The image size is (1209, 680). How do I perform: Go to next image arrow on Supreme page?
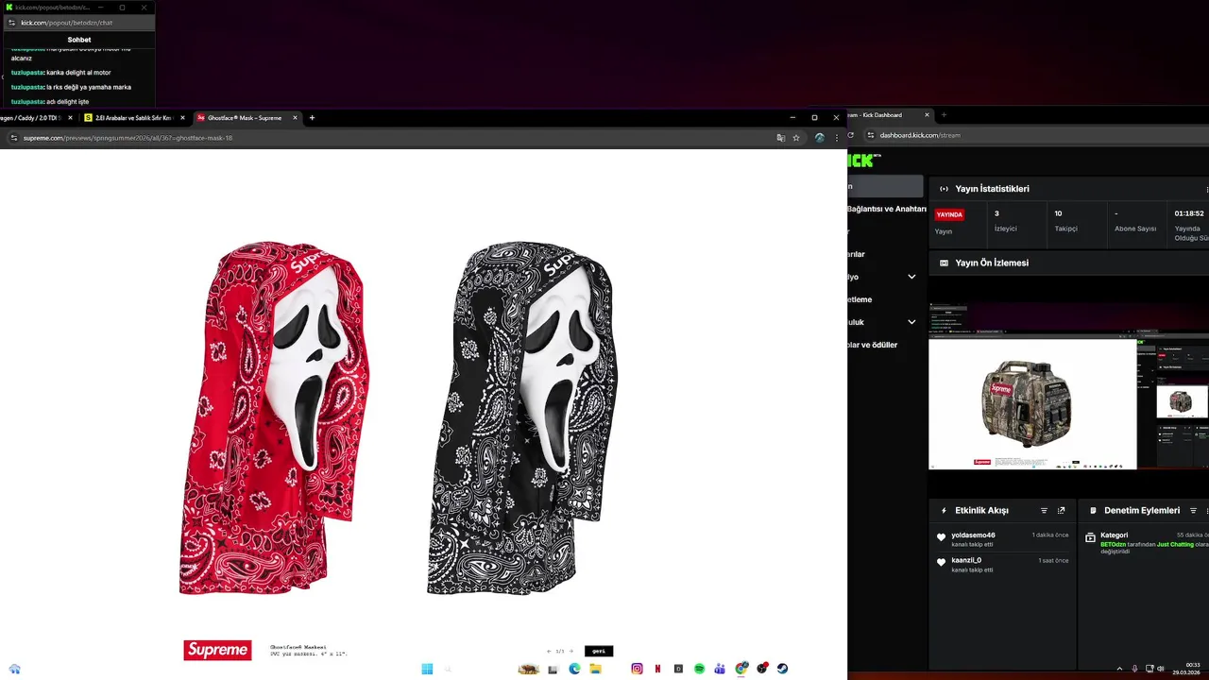pyautogui.click(x=570, y=651)
